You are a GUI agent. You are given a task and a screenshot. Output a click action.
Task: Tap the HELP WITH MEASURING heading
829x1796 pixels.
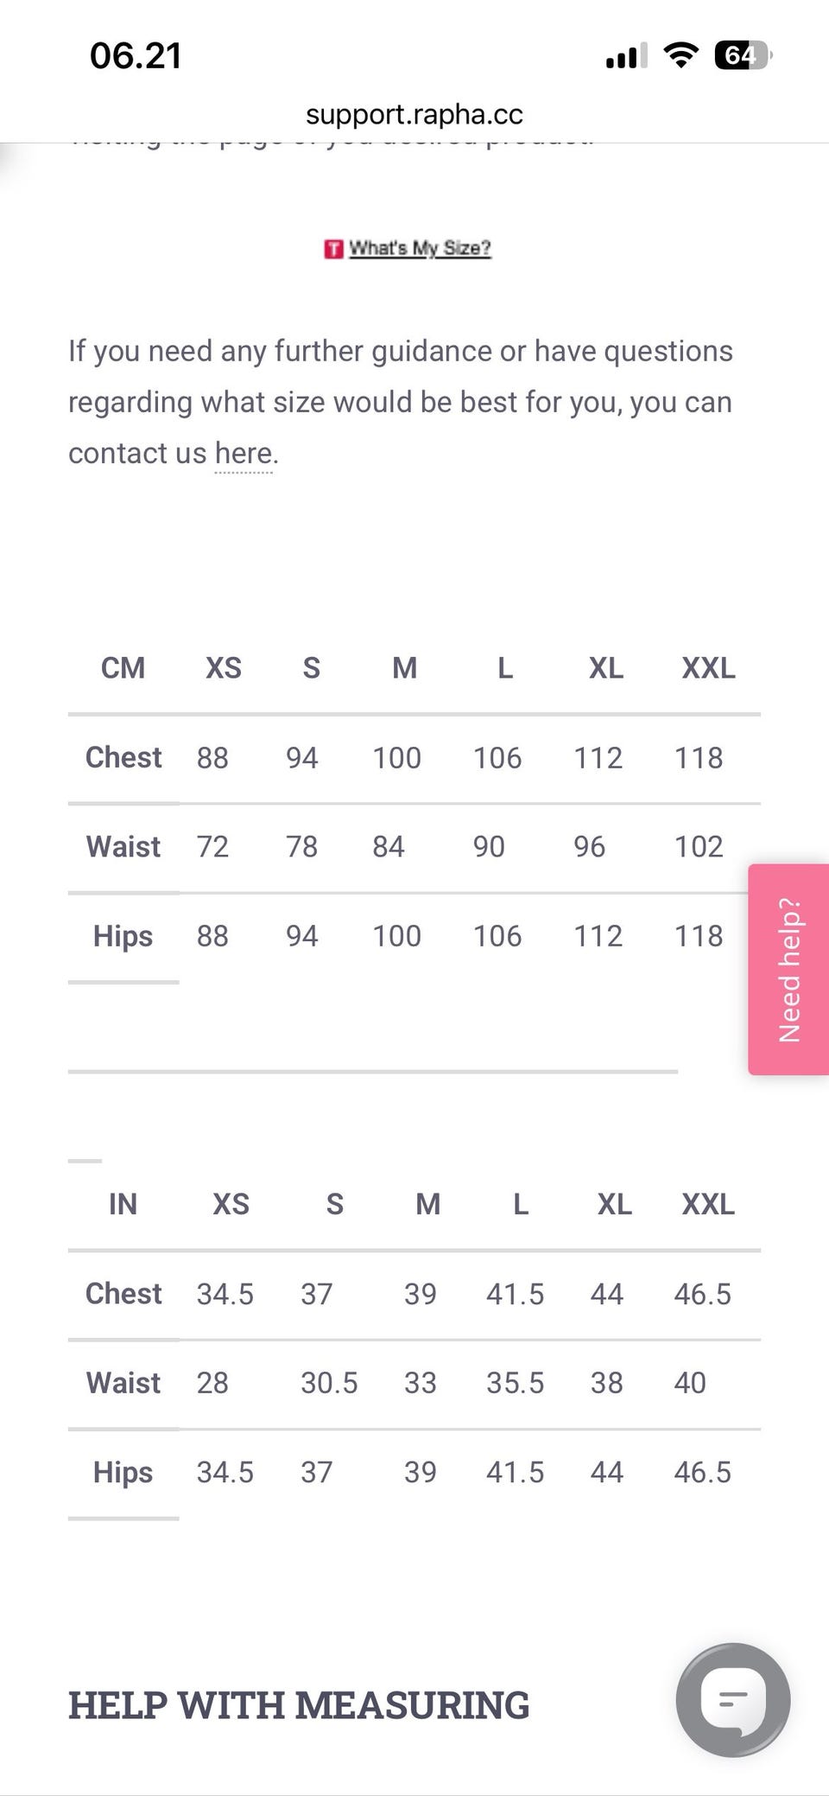pos(299,1705)
